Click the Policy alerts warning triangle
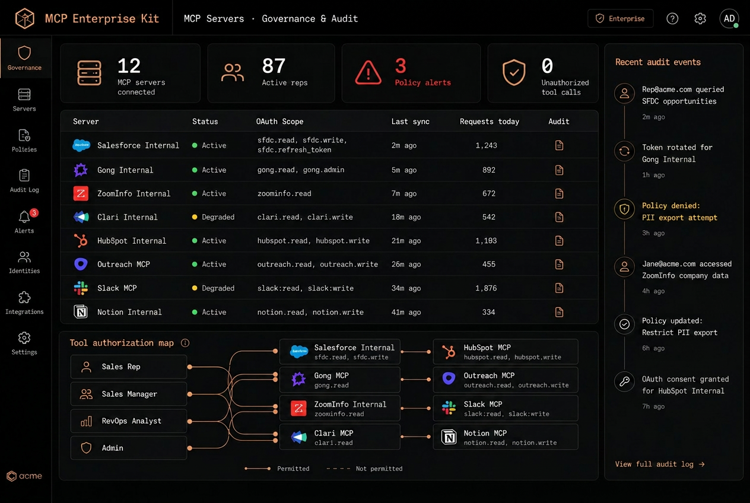Image resolution: width=750 pixels, height=503 pixels. point(368,73)
